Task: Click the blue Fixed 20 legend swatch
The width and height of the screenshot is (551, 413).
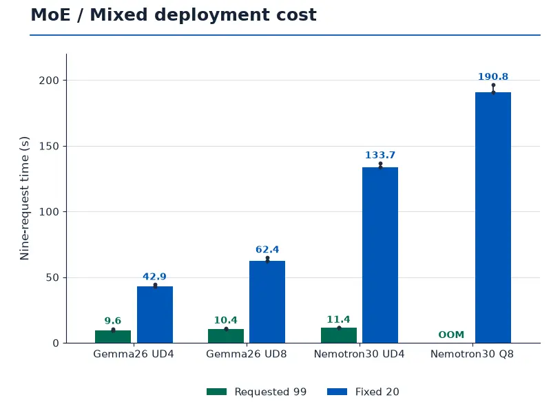Action: [337, 392]
